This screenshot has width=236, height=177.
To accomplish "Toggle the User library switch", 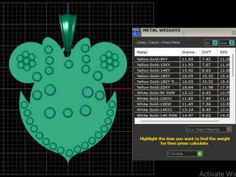I will coord(227,43).
